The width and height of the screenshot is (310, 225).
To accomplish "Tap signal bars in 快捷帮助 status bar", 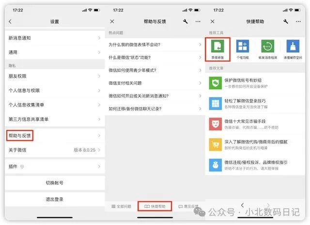I will 285,10.
